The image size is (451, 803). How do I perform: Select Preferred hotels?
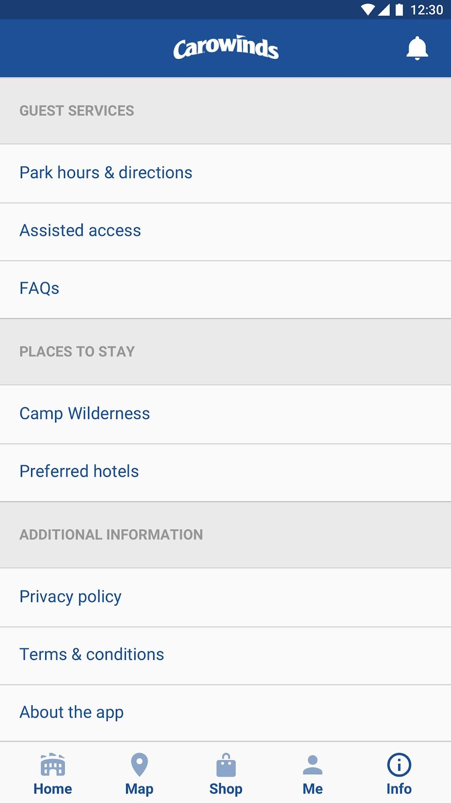coord(80,471)
